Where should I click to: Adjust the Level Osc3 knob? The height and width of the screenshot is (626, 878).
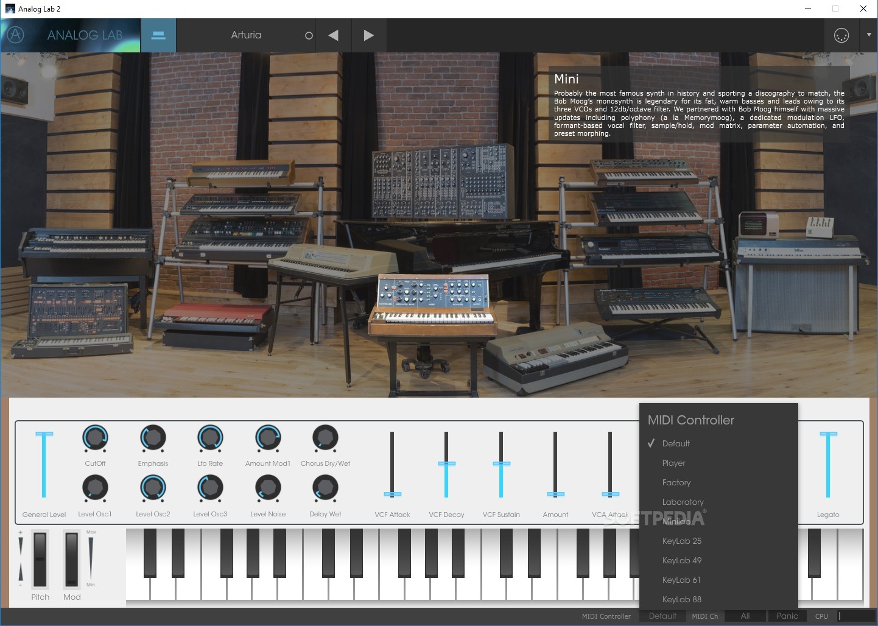tap(210, 488)
